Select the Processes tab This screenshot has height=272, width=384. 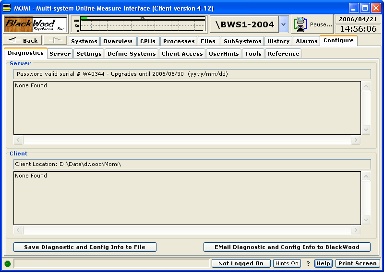point(179,41)
